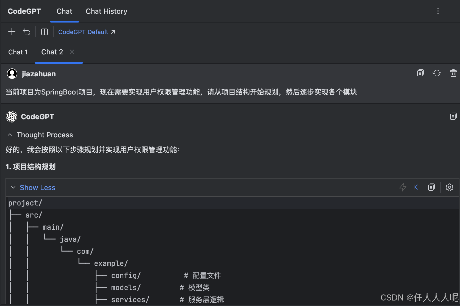Switch to the Chat tab

(65, 11)
